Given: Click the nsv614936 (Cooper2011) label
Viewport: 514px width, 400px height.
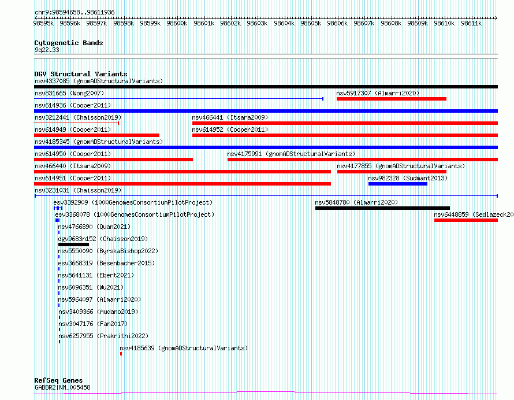Looking at the screenshot, I should tap(73, 105).
